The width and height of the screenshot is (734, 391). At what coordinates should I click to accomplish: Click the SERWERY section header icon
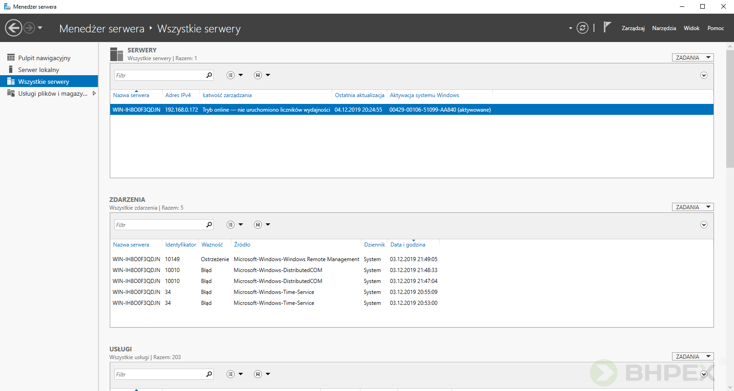point(117,54)
